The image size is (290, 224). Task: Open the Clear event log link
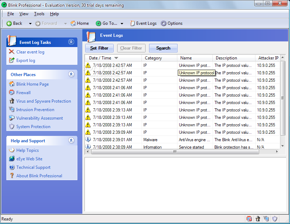tap(30, 52)
